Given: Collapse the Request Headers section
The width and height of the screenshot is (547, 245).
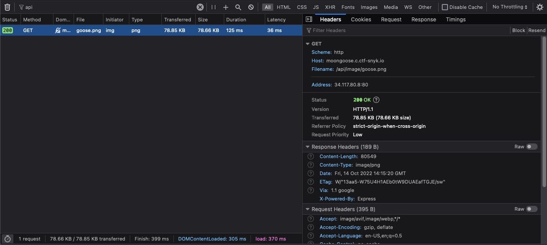Looking at the screenshot, I should [x=308, y=209].
